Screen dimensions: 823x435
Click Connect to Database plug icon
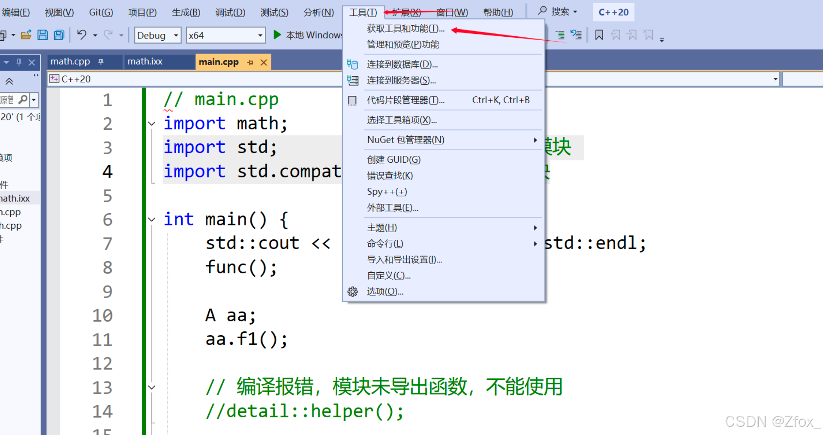click(352, 64)
